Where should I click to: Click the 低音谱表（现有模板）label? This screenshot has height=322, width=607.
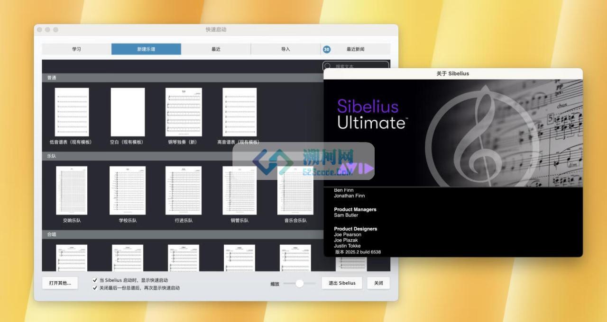point(71,142)
